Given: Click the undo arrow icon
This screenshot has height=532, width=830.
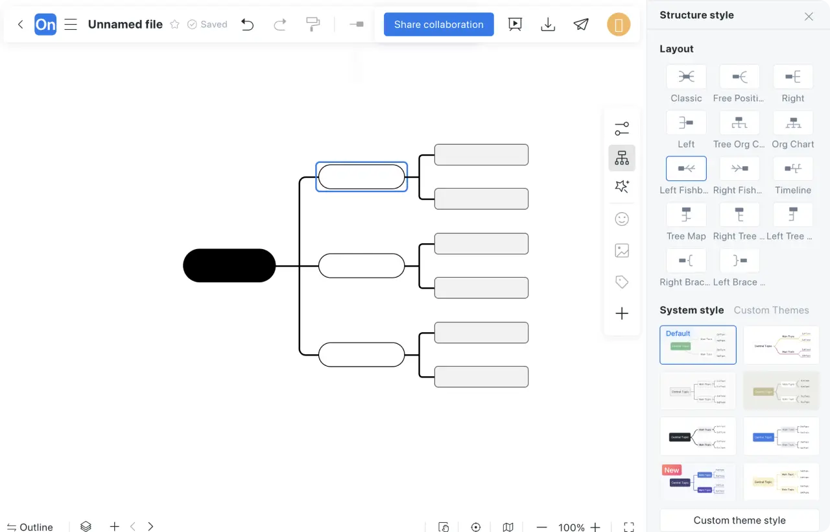Looking at the screenshot, I should pos(247,25).
